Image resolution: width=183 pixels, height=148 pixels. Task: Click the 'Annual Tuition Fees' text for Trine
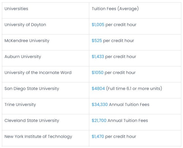coord(129,105)
